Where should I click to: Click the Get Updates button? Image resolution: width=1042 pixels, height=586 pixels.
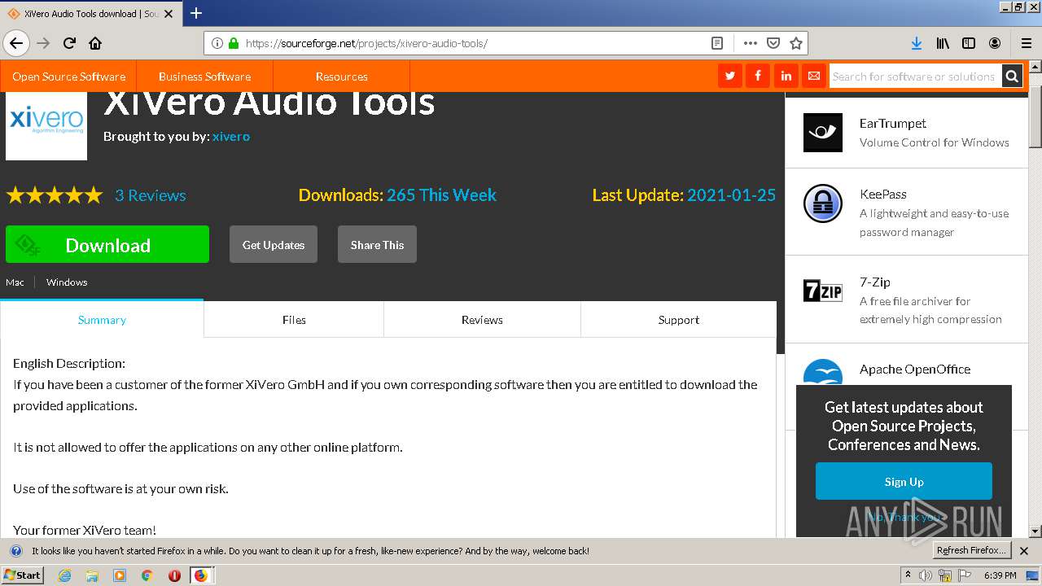274,244
